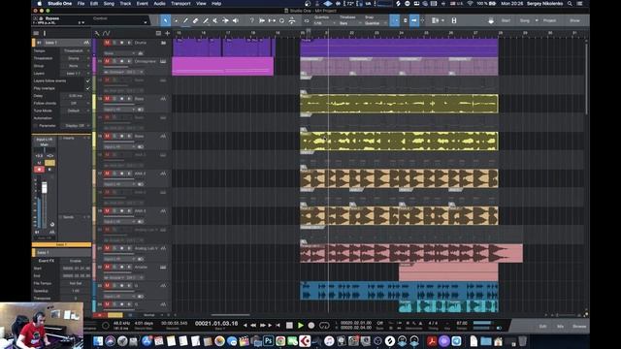
Task: Click the horizontal arrangement scrollbar
Action: [230, 315]
